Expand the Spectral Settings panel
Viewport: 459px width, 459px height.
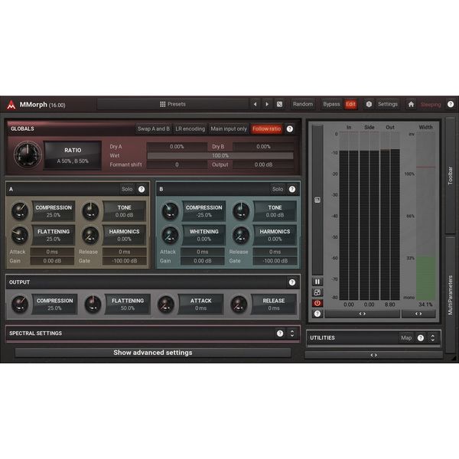[292, 334]
